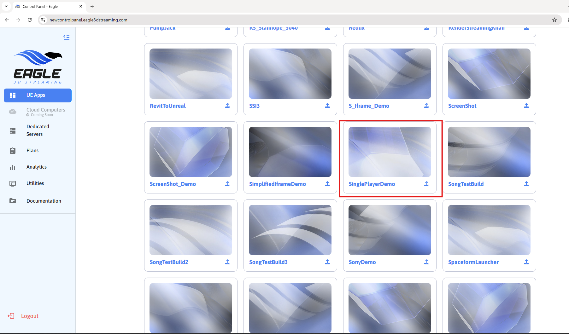Bookmark this page with the star icon

(x=554, y=20)
